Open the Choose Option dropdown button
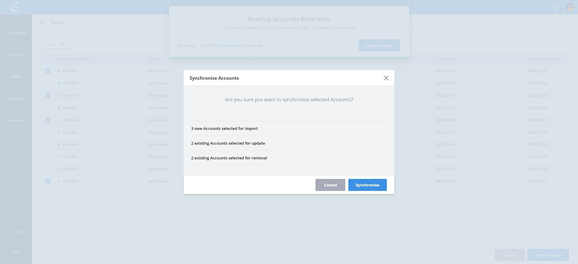Viewport: 578px width, 264px height. (379, 45)
